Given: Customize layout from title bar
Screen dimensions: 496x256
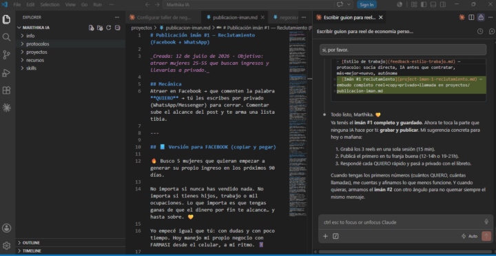Looking at the screenshot, I should coord(414,4).
